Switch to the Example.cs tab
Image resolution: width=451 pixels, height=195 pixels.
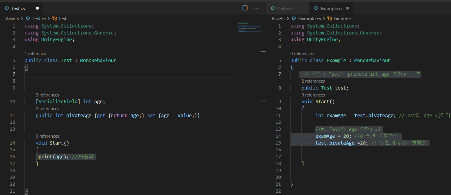click(332, 8)
